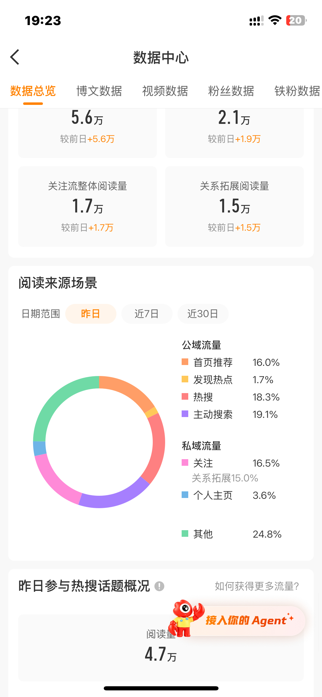The image size is (322, 697).
Task: Open the 铁粉数据 tab
Action: click(x=297, y=91)
